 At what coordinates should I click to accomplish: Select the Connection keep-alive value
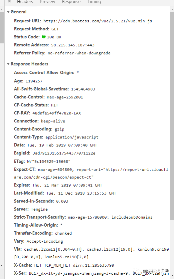(x=53, y=121)
